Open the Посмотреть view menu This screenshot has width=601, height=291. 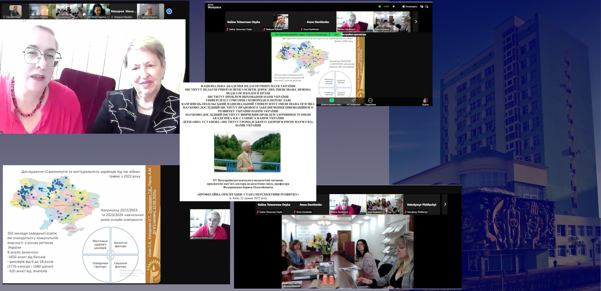pyautogui.click(x=410, y=6)
